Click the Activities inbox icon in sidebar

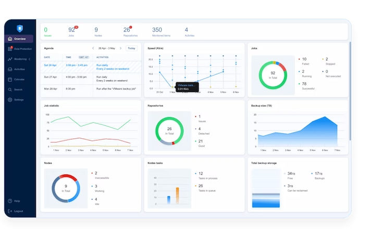[10, 69]
